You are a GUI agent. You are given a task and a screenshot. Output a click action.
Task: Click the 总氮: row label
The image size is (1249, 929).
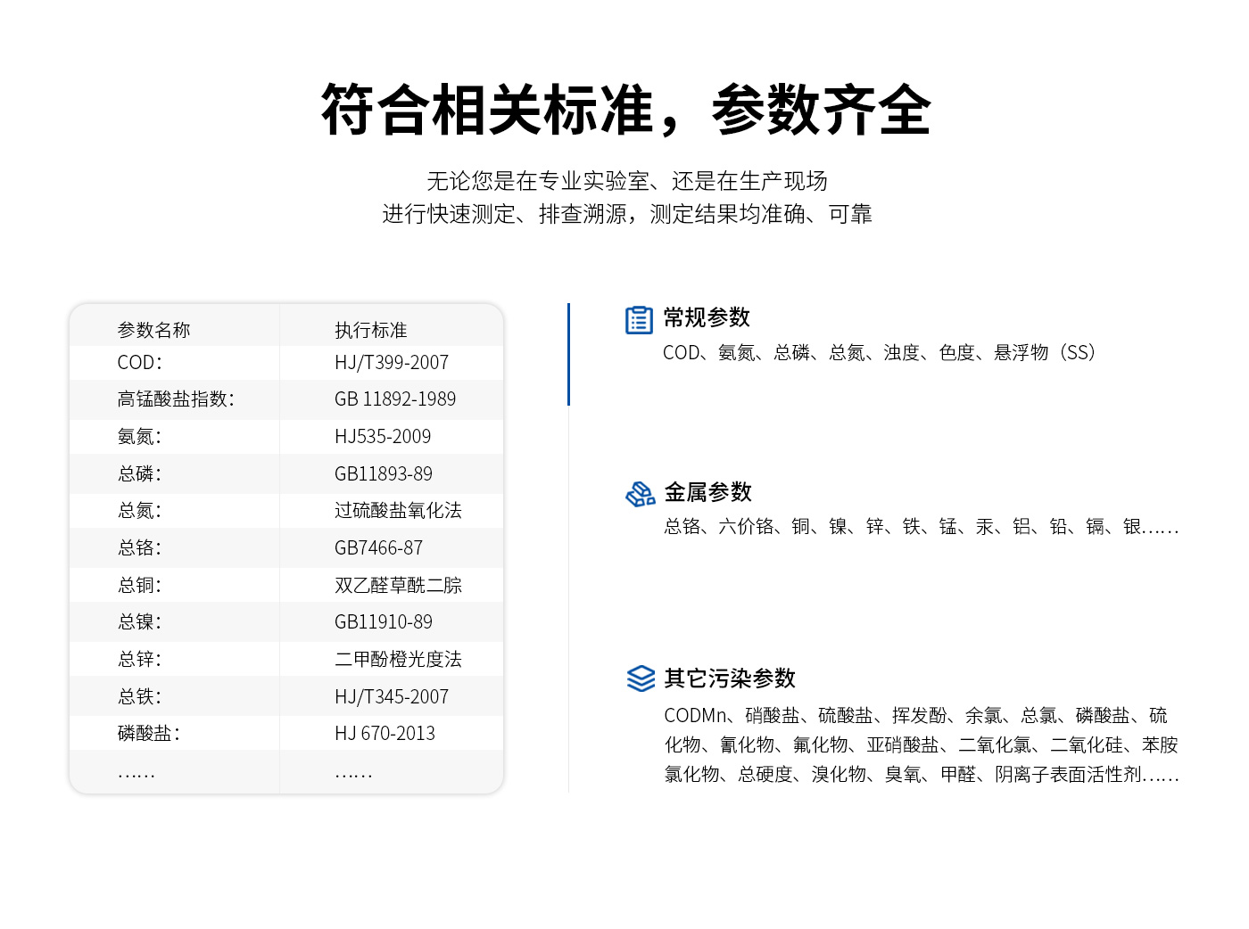[x=140, y=511]
